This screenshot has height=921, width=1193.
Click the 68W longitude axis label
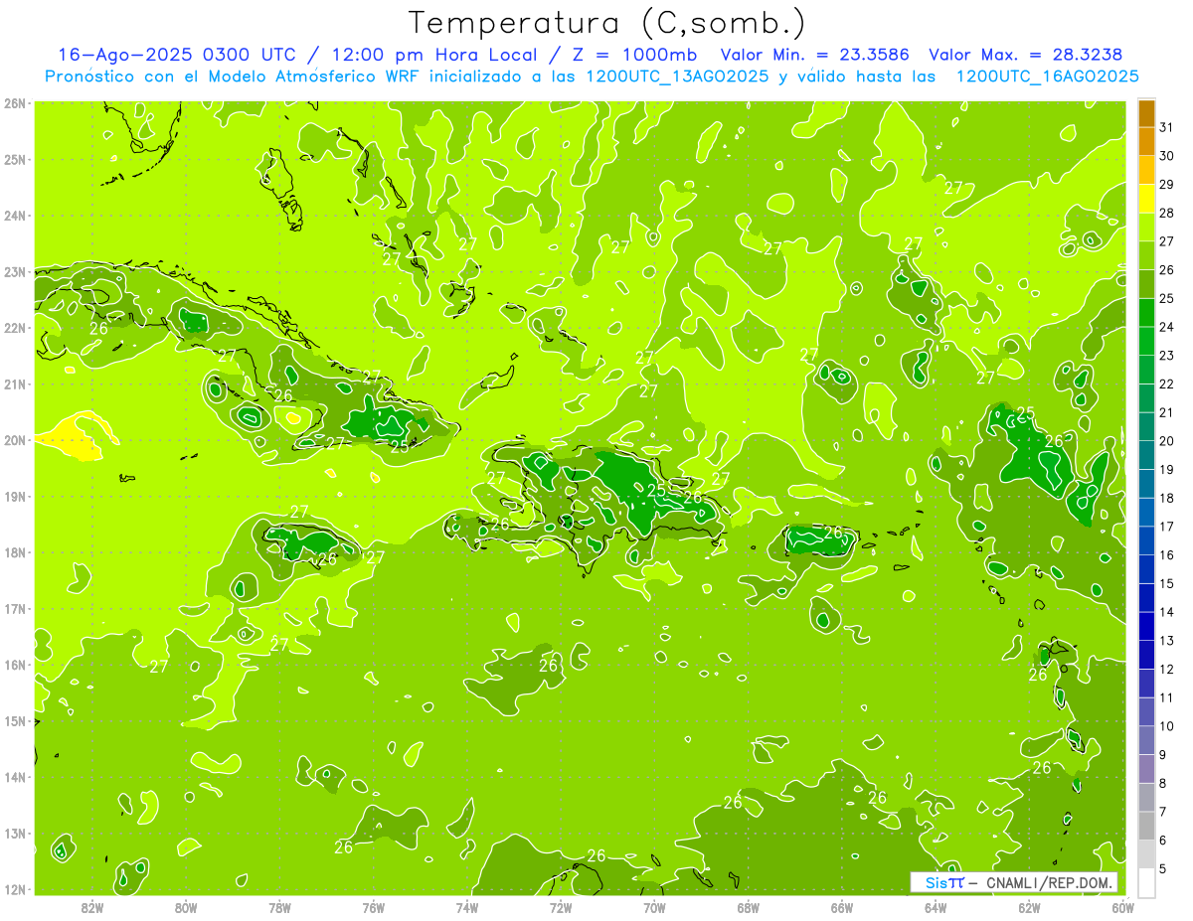click(749, 907)
